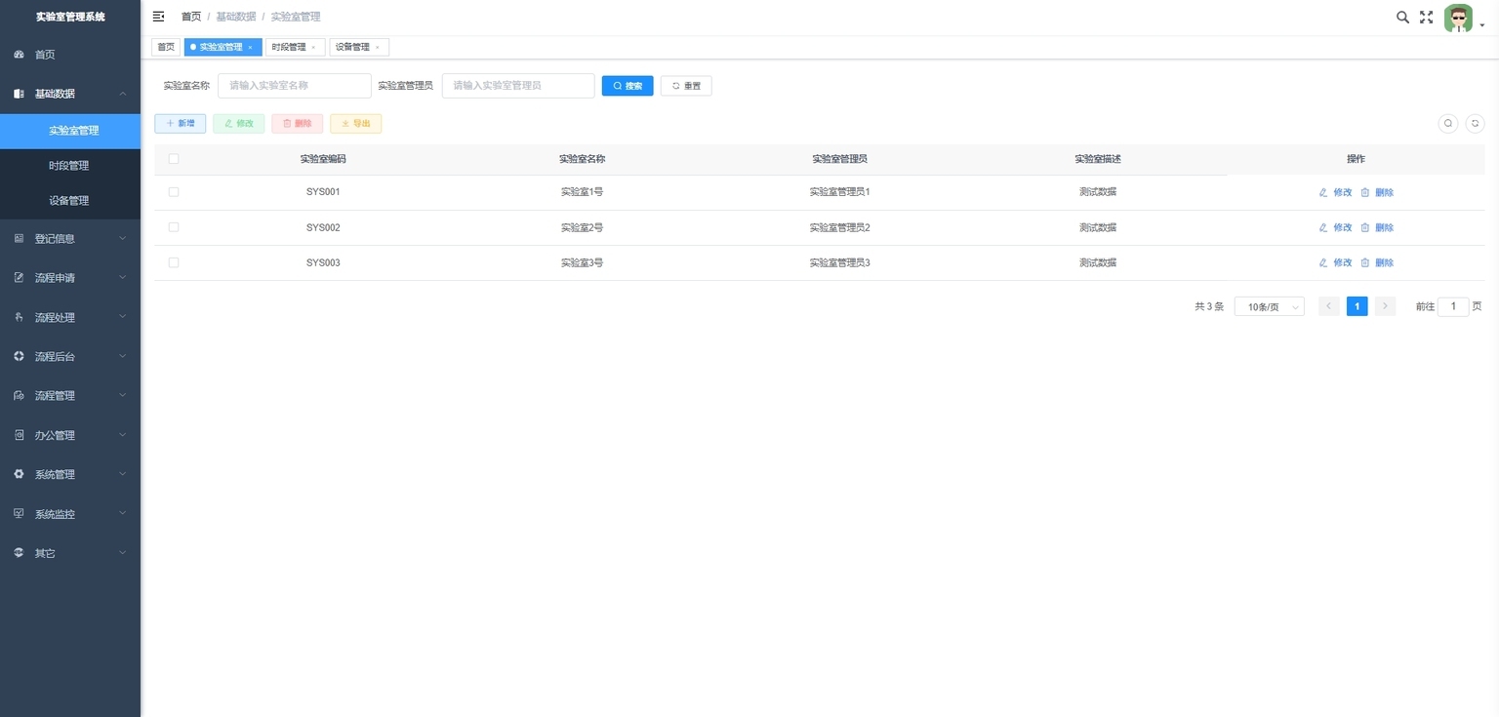This screenshot has height=717, width=1499.
Task: Click the 新增 button
Action: tap(181, 124)
